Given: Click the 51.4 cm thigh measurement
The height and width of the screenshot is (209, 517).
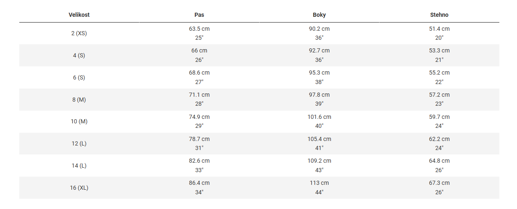Looking at the screenshot, I should pyautogui.click(x=439, y=29).
